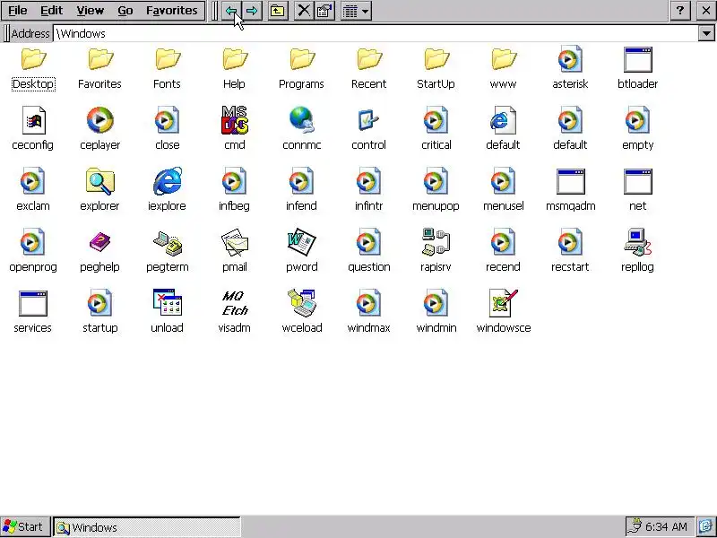Click the 6:34 AM clock
The image size is (717, 538).
(x=666, y=527)
